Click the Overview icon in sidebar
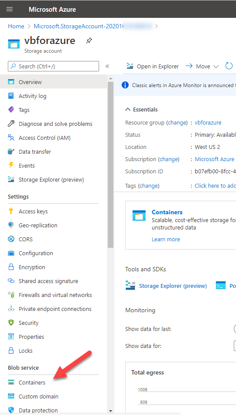The image size is (236, 415). coord(11,82)
